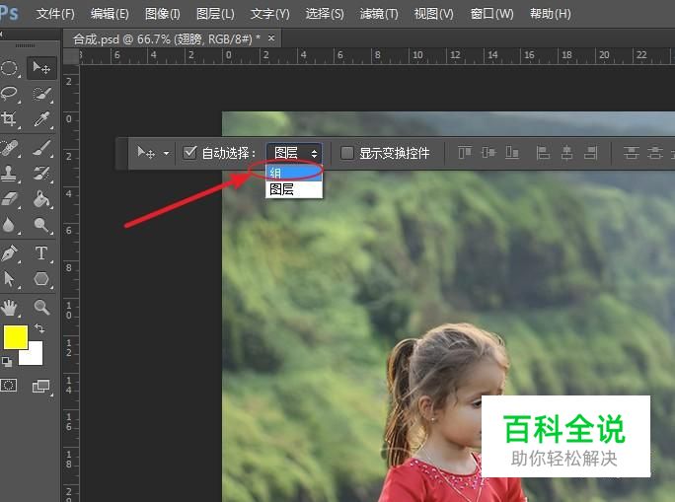Select the Eyedropper tool
675x502 pixels.
point(41,119)
